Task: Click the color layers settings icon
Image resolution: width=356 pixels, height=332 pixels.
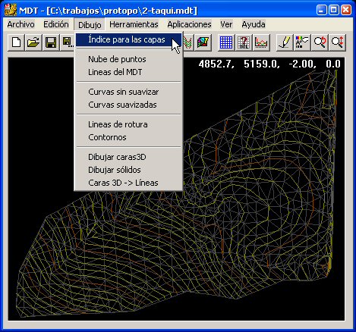Action: 302,42
